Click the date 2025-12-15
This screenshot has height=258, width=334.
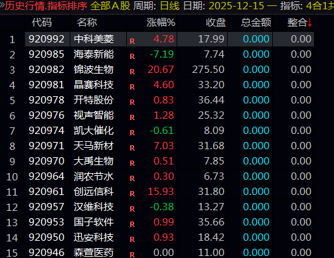(236, 6)
